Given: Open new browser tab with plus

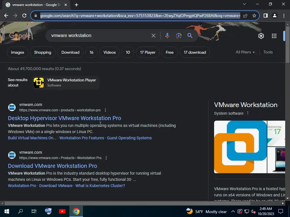Looking at the screenshot, I should coord(76,5).
